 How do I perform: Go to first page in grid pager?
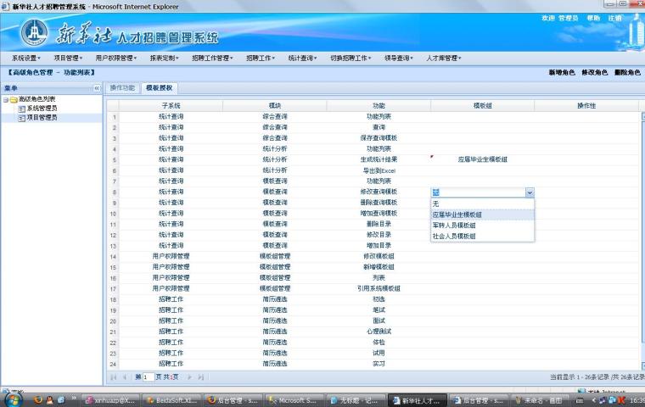114,376
